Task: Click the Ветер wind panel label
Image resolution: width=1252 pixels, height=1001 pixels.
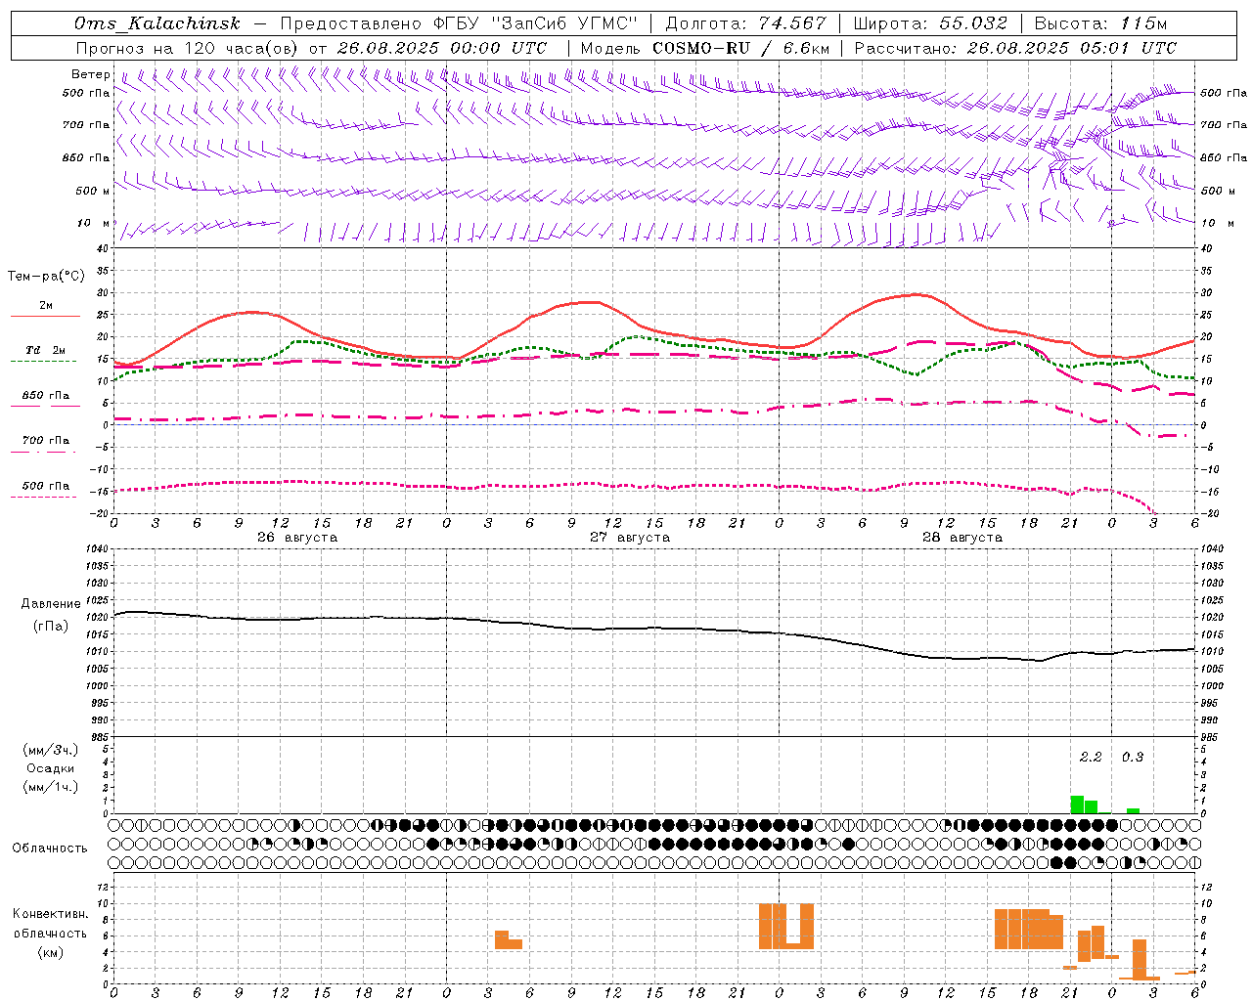Action: point(91,74)
